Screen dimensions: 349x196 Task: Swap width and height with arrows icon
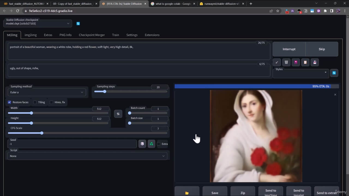click(x=118, y=114)
